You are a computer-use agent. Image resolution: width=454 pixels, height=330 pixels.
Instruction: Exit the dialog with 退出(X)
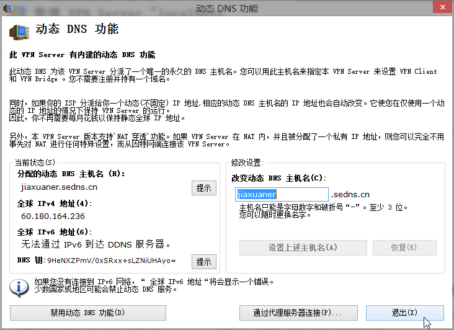pyautogui.click(x=404, y=313)
